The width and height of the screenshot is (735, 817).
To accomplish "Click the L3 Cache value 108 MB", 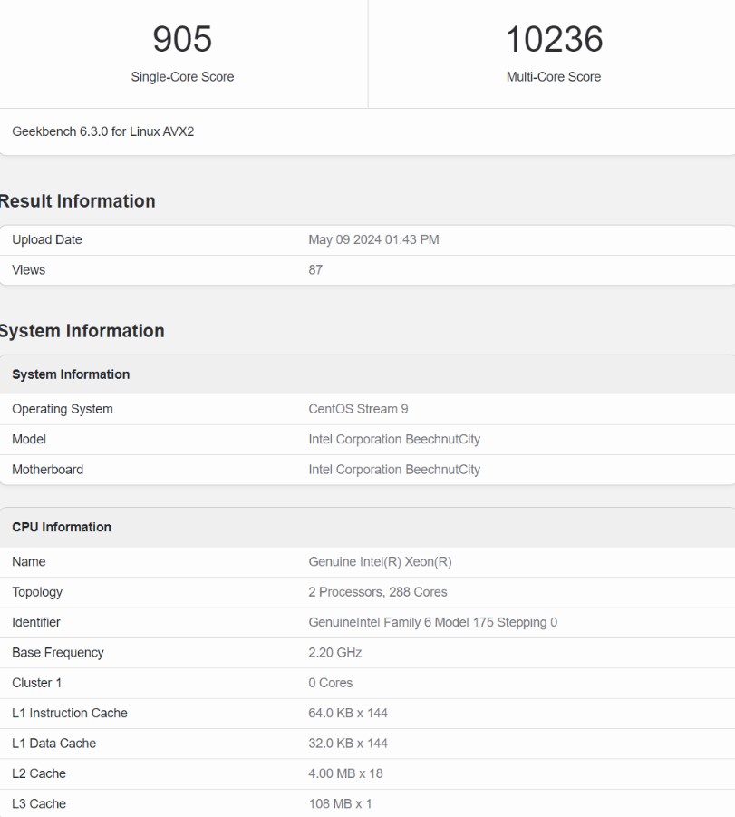I will tap(337, 804).
